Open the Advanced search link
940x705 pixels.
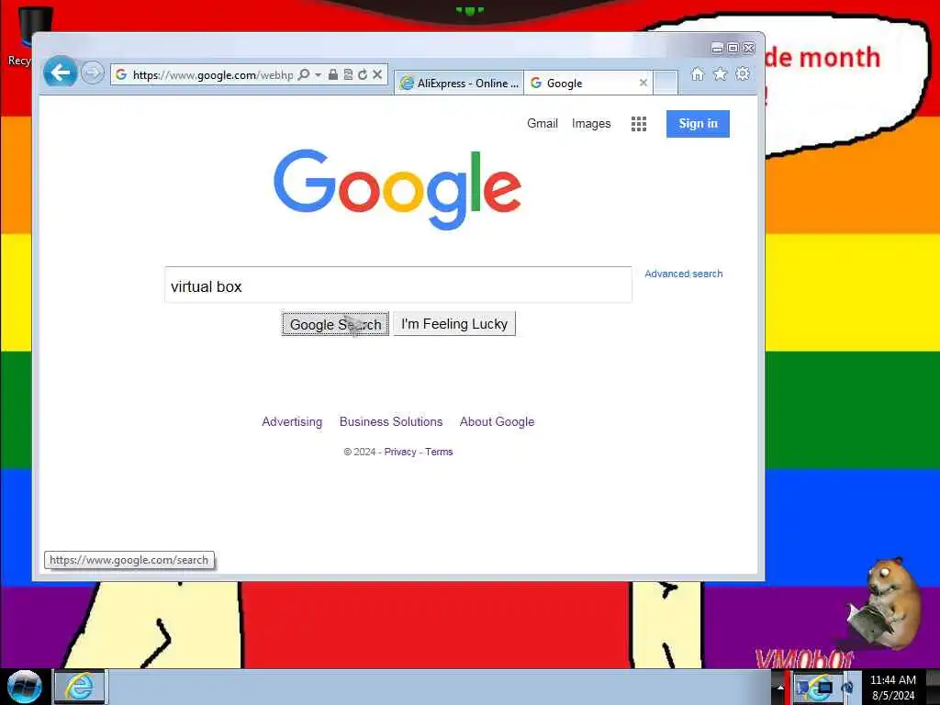[683, 274]
